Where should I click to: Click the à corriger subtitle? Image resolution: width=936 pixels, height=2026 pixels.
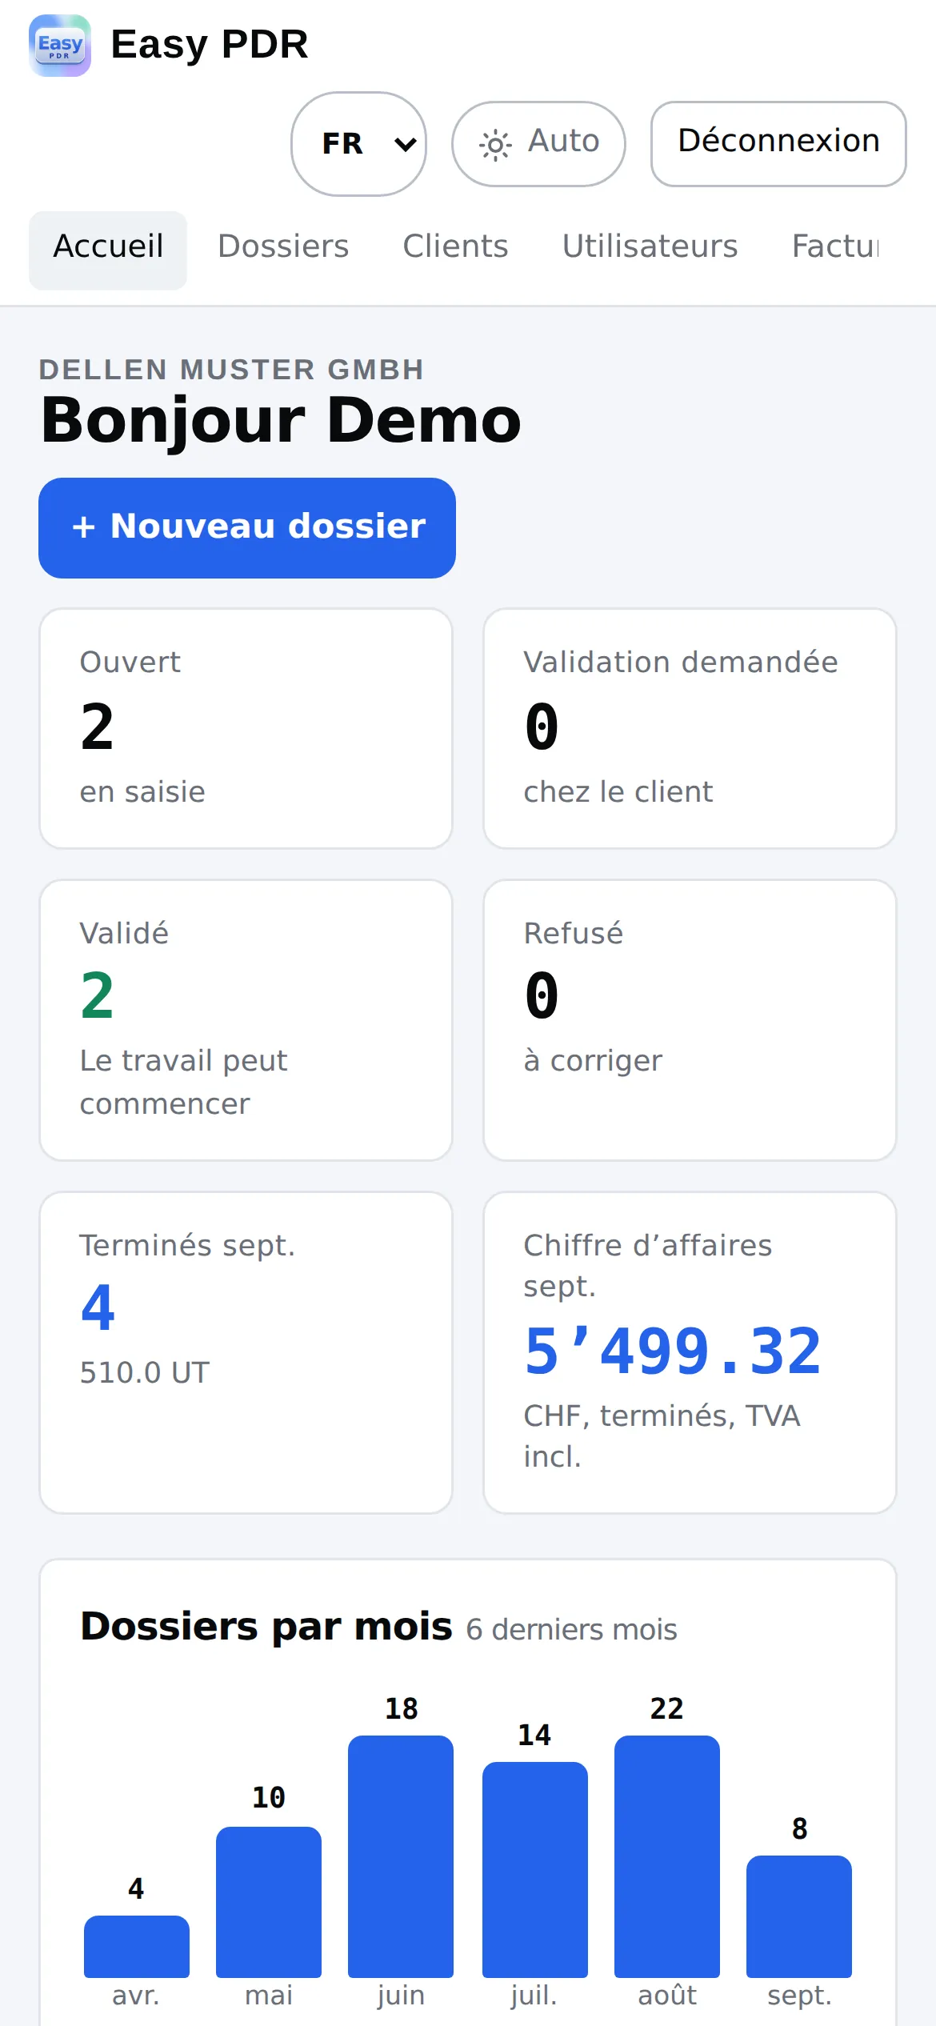593,1061
